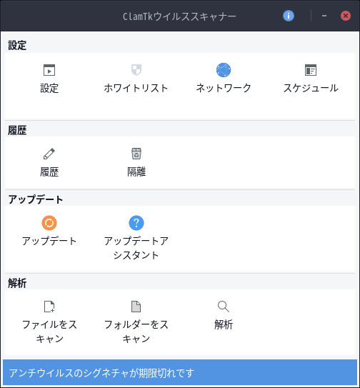The height and width of the screenshot is (388, 360).
Task: Click the ファイルをスキャン file icon
Action: [x=49, y=307]
